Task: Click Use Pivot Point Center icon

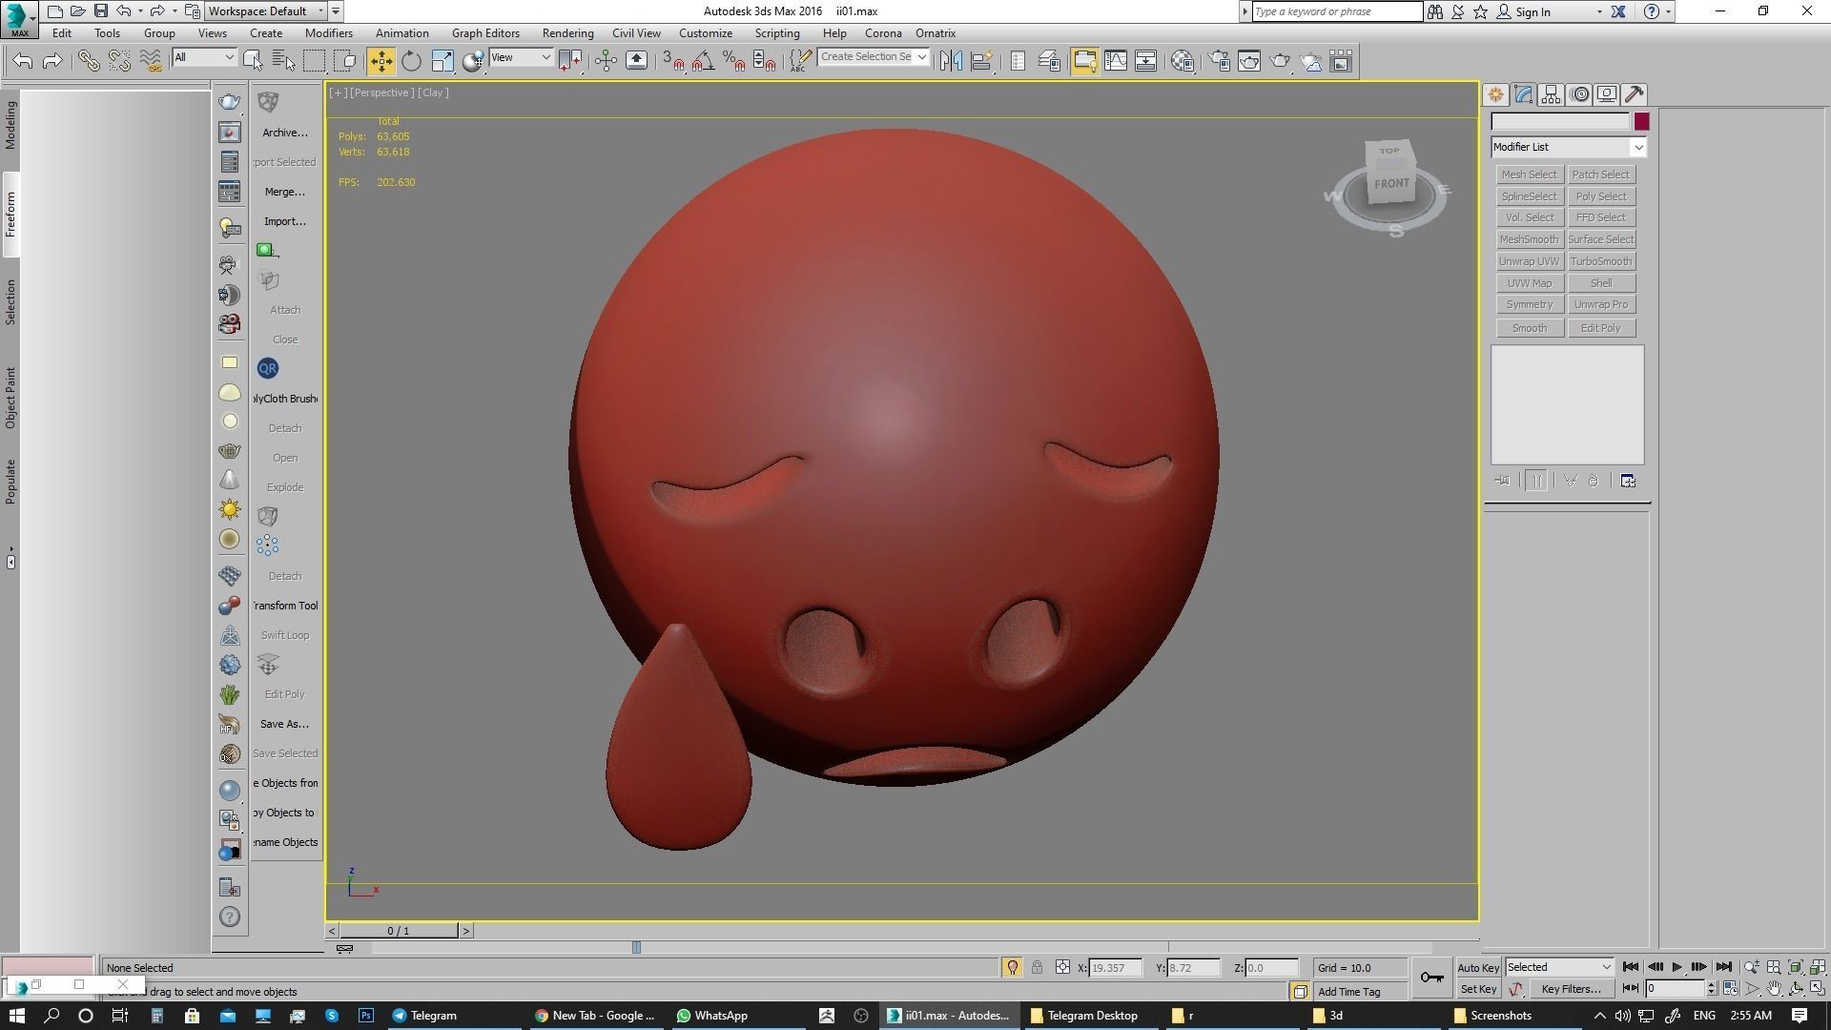Action: coord(571,61)
